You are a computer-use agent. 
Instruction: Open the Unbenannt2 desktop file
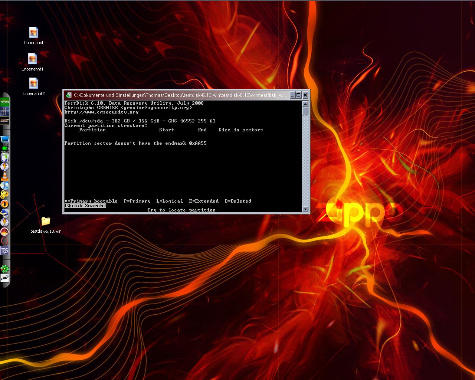(33, 86)
